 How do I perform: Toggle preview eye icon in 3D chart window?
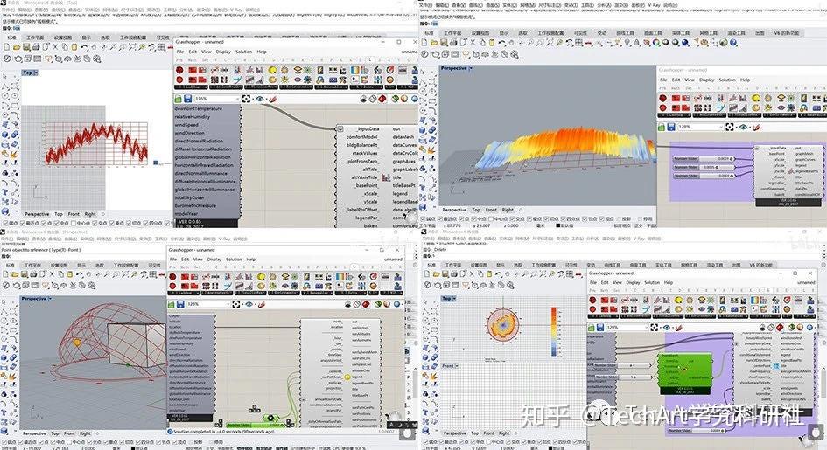(743, 127)
